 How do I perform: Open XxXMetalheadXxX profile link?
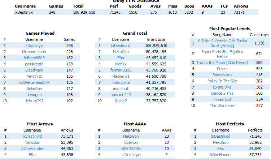(34, 82)
